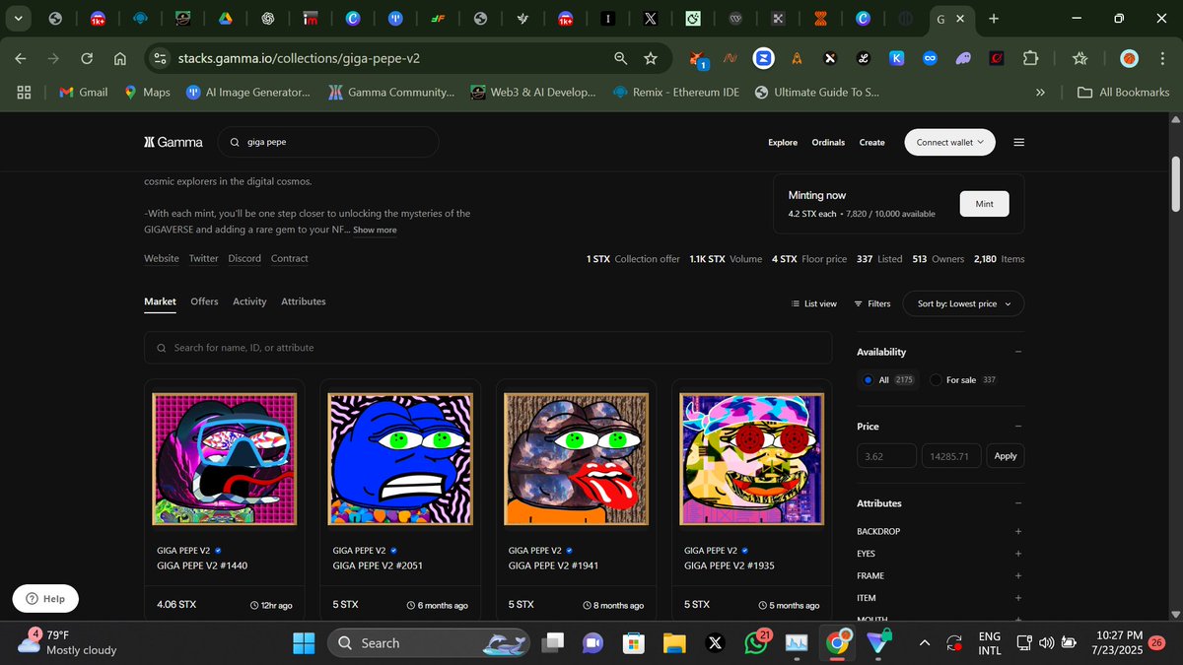Click the Gamma logo in the header

(x=174, y=142)
